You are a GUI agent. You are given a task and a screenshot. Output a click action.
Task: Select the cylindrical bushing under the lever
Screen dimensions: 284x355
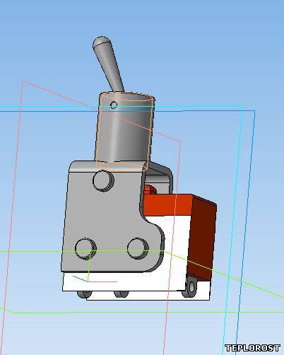click(x=125, y=129)
